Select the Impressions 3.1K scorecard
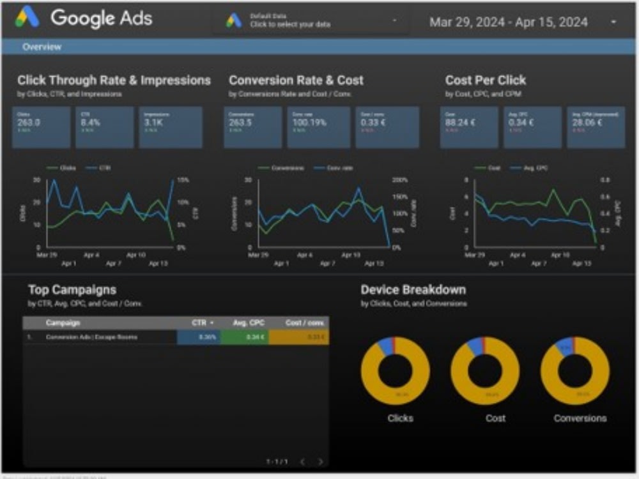The image size is (639, 479). point(171,127)
